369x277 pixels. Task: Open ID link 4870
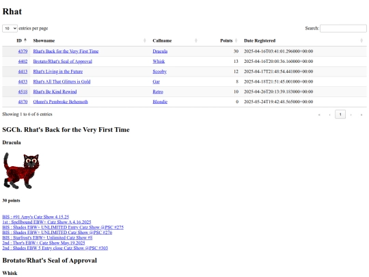[x=23, y=102]
